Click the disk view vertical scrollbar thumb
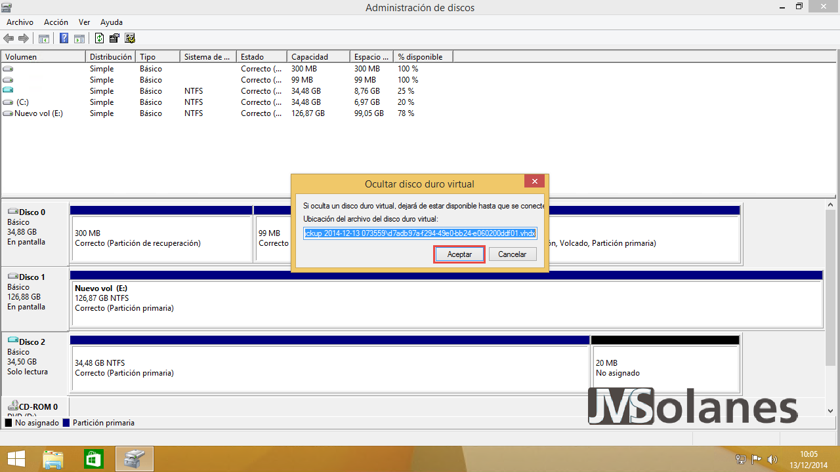The image size is (840, 472). (829, 288)
